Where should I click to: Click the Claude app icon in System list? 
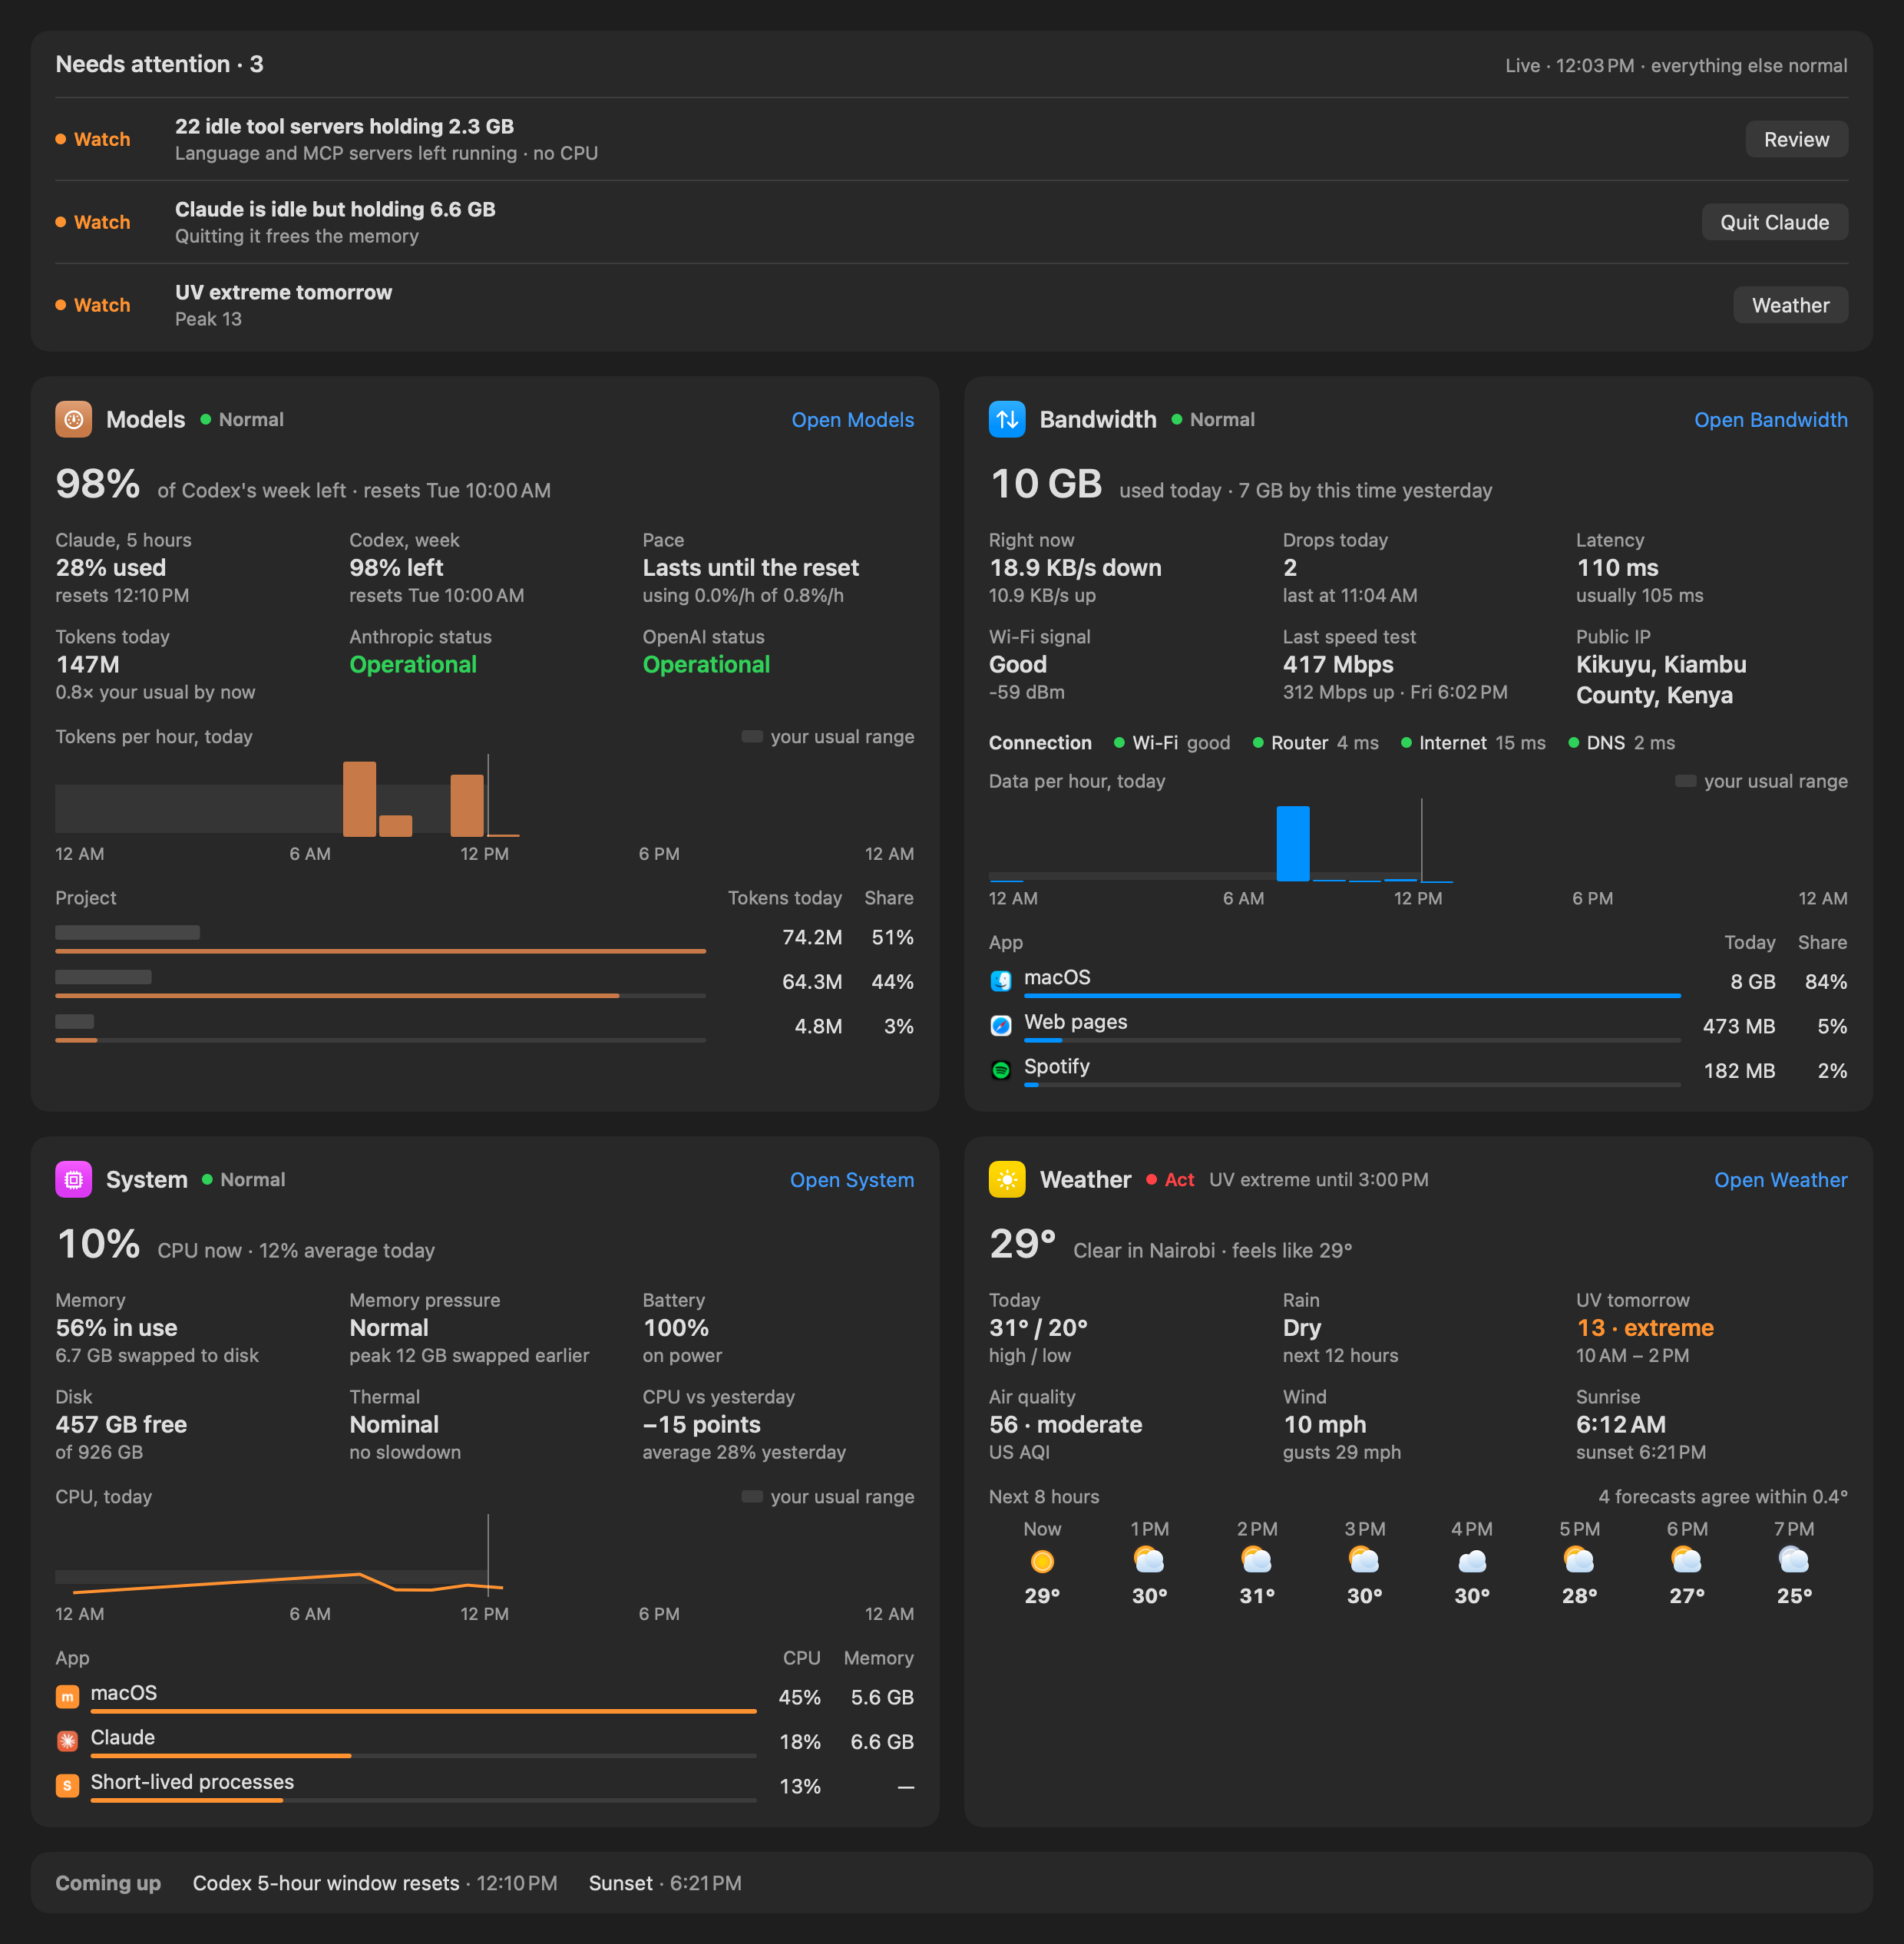pos(67,1741)
